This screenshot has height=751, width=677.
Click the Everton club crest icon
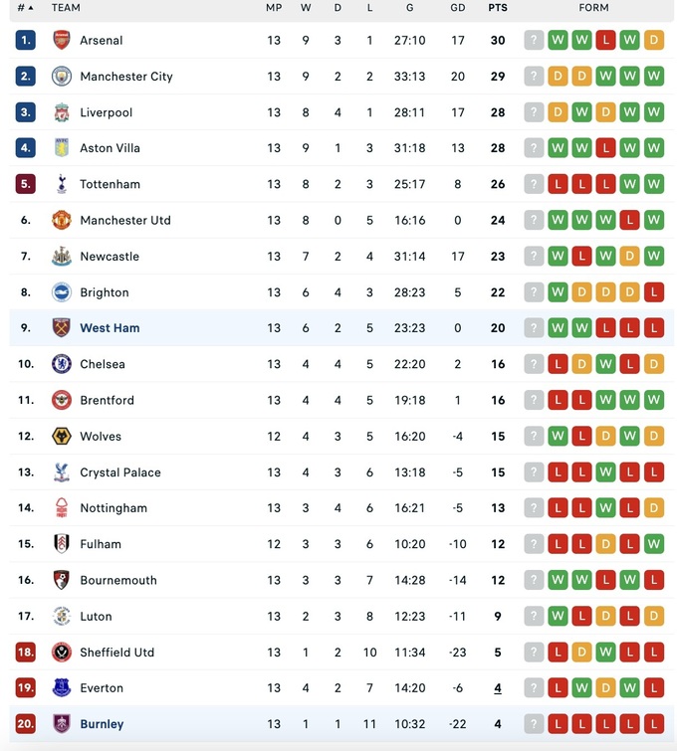pyautogui.click(x=62, y=687)
